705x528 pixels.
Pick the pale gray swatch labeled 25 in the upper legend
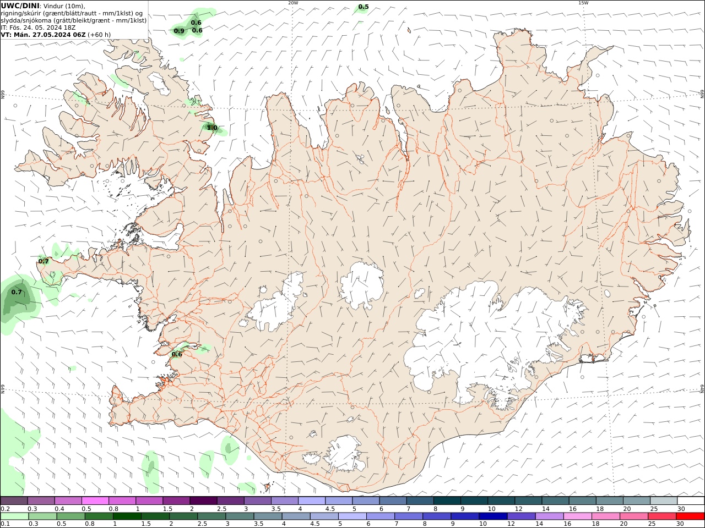pyautogui.click(x=663, y=501)
